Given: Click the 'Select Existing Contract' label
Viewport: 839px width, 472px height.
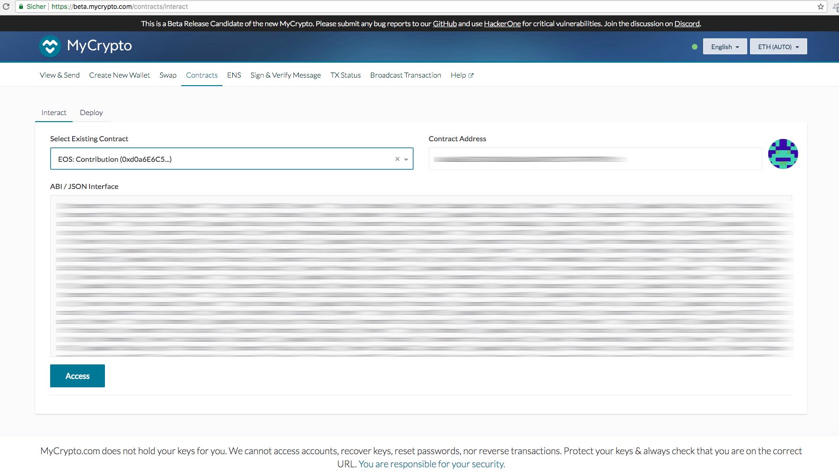Looking at the screenshot, I should click(89, 139).
